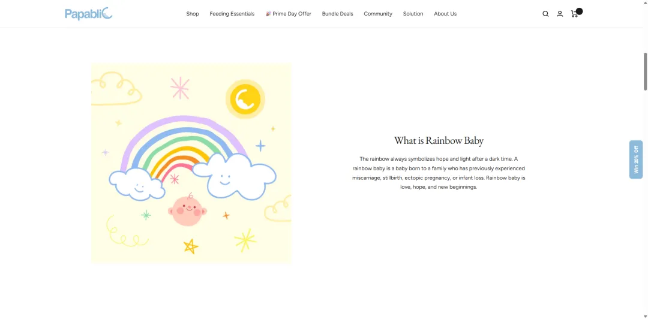
Task: Open the search icon in header
Action: click(545, 14)
